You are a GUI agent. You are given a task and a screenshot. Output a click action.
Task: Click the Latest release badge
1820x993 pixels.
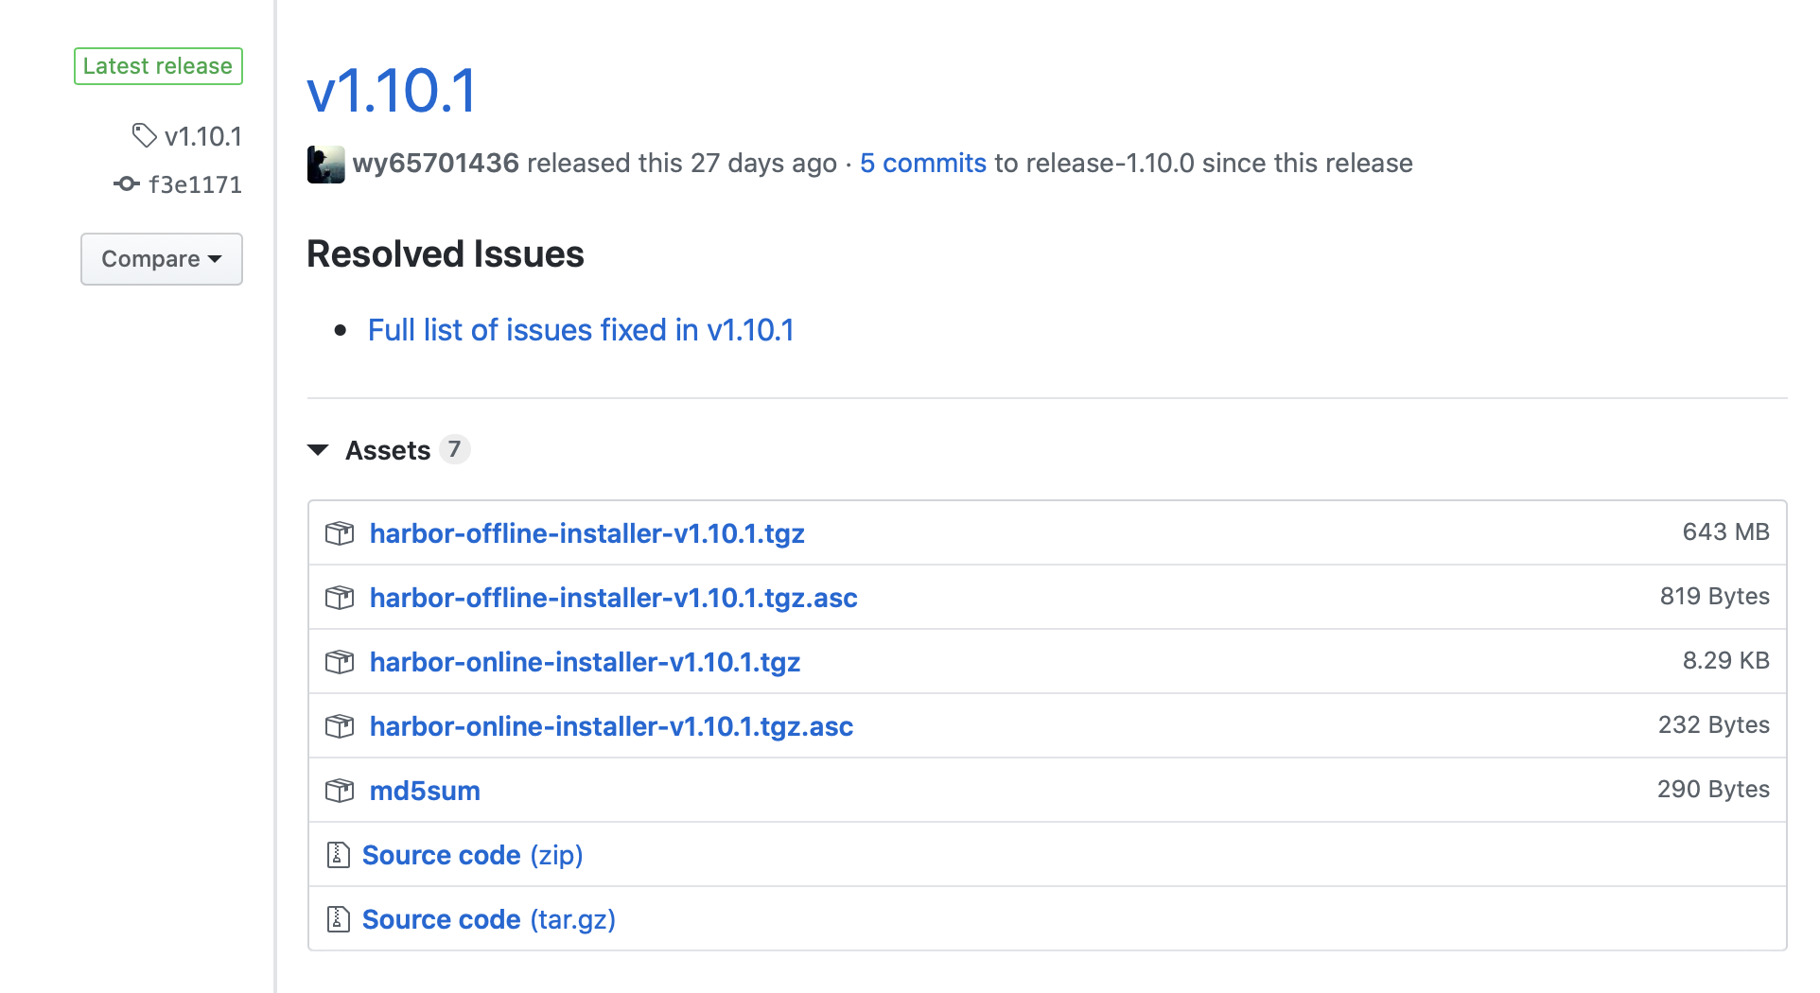[x=159, y=66]
